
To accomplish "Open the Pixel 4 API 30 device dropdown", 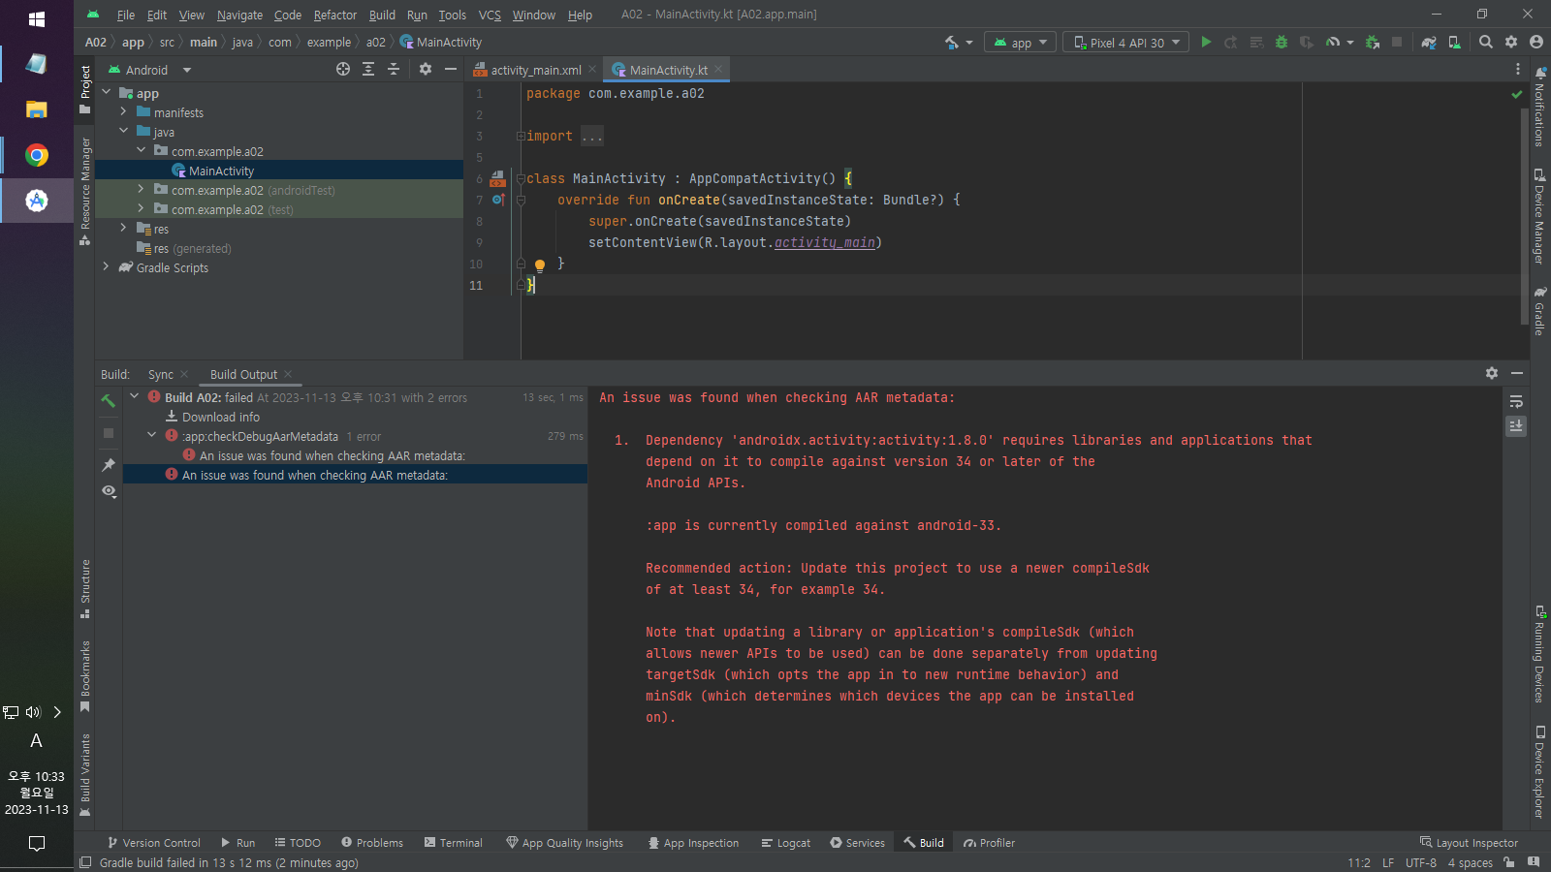I will (x=1126, y=43).
